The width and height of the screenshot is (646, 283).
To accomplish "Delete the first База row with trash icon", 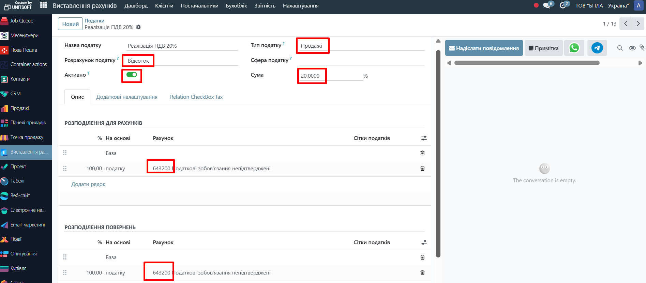I will coord(422,153).
